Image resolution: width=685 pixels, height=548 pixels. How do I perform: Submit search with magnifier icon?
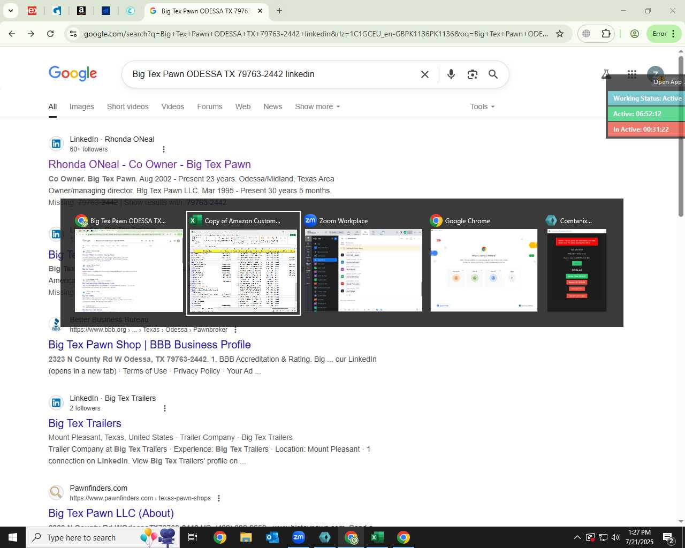tap(493, 74)
